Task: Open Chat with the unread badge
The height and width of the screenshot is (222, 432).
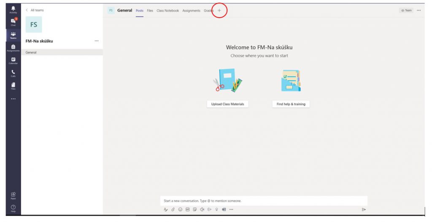Action: (13, 22)
